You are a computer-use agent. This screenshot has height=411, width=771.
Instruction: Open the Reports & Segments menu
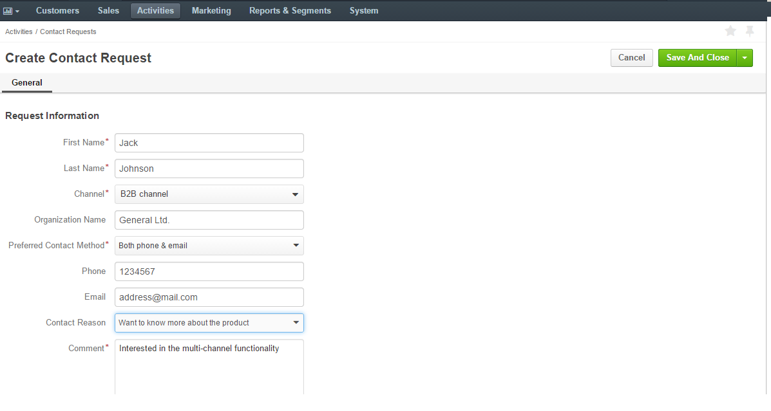[x=290, y=11]
